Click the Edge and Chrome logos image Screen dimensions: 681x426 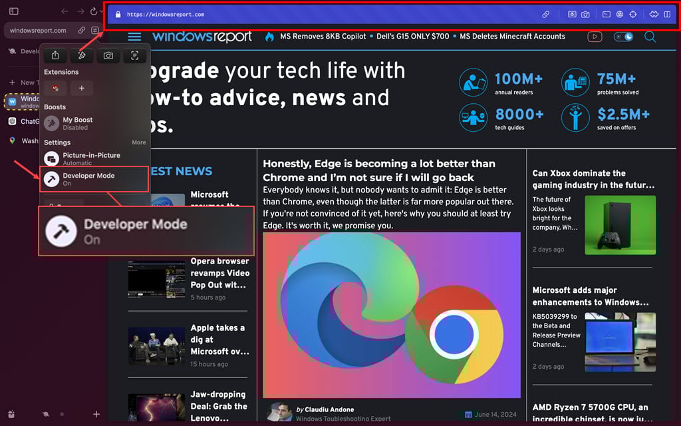click(x=392, y=315)
